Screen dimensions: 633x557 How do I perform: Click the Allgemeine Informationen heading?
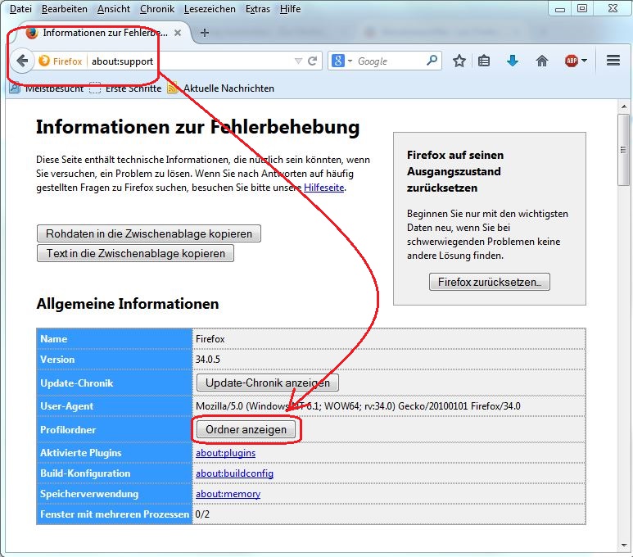(128, 304)
